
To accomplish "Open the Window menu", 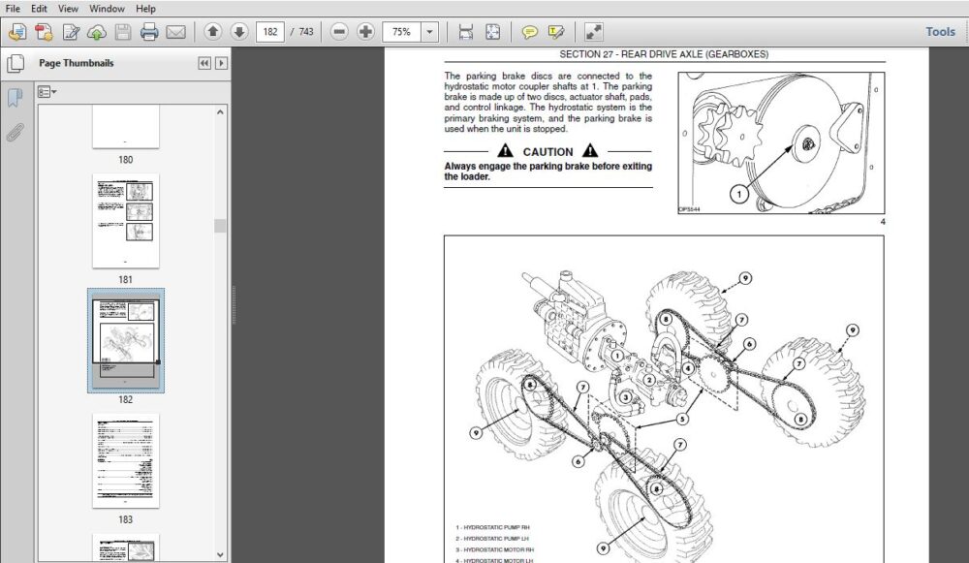I will pyautogui.click(x=107, y=9).
